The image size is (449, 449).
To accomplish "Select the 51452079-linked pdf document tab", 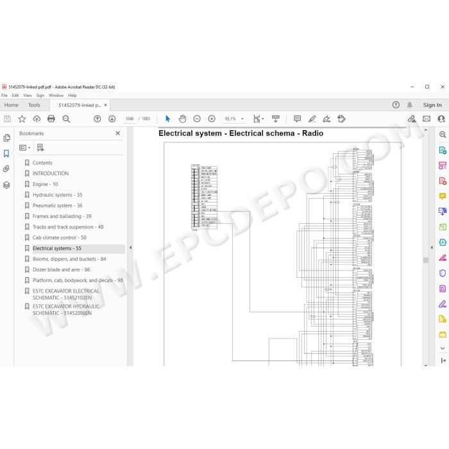I will (x=80, y=105).
